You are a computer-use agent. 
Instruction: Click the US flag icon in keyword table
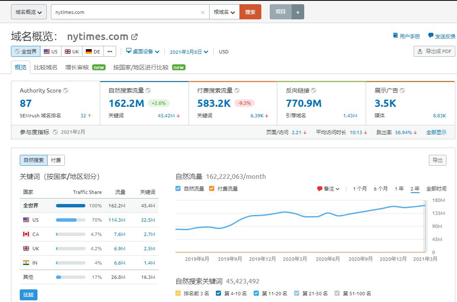(26, 220)
